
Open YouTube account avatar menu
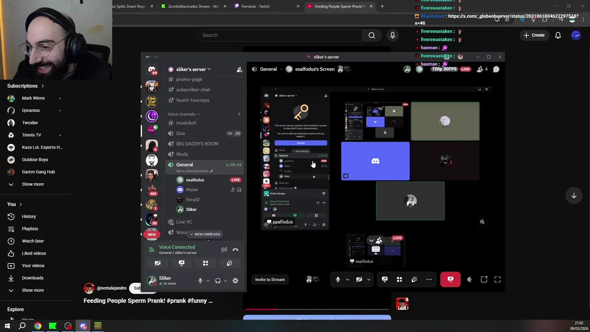click(x=576, y=35)
